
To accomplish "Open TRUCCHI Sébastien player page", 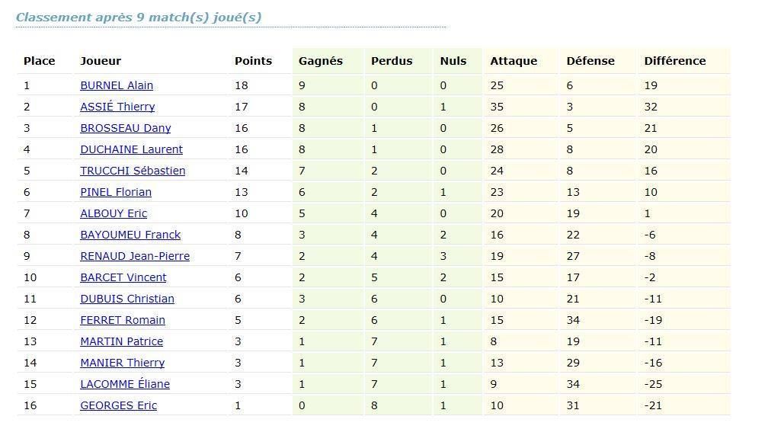I will 133,171.
